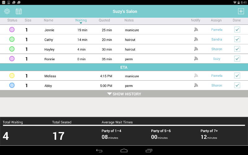The image size is (248, 155).
Task: Select the Assign column header
Action: [216, 20]
